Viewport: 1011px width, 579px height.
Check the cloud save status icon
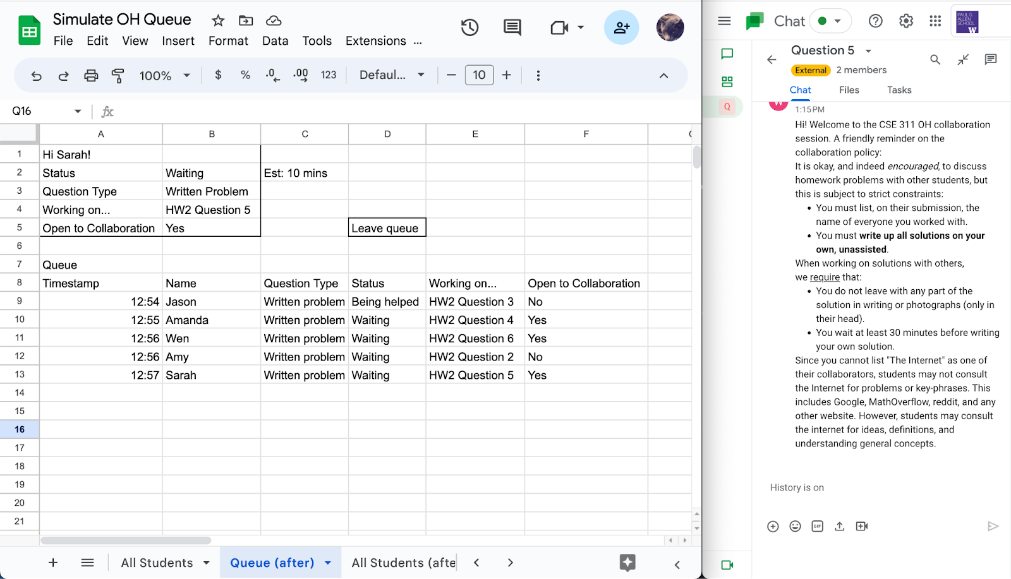coord(274,21)
